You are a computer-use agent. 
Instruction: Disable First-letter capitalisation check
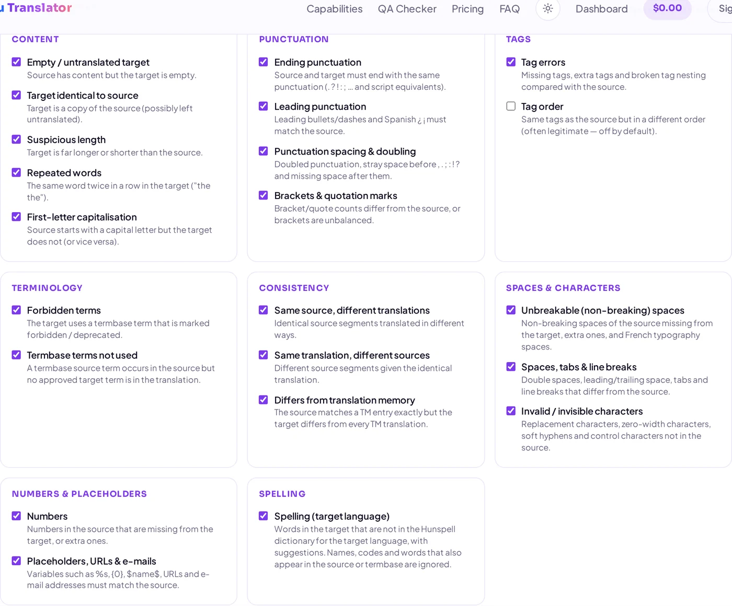16,217
